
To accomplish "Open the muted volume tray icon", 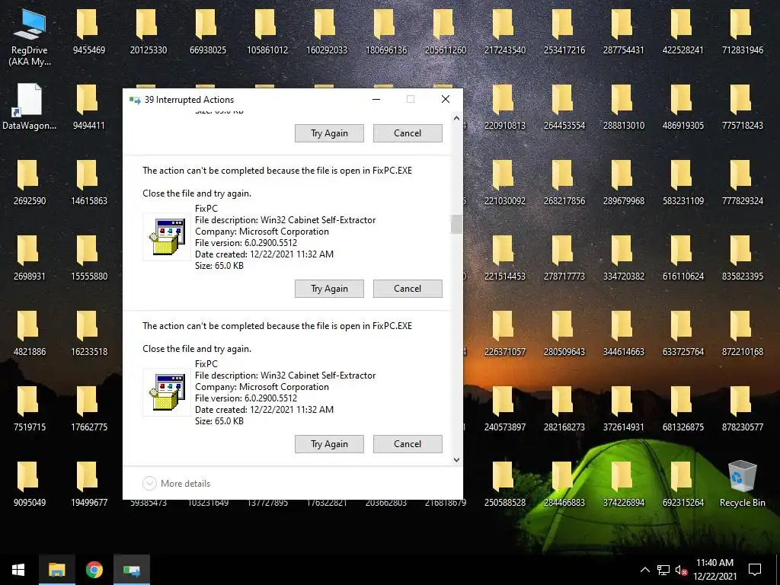I will [681, 570].
